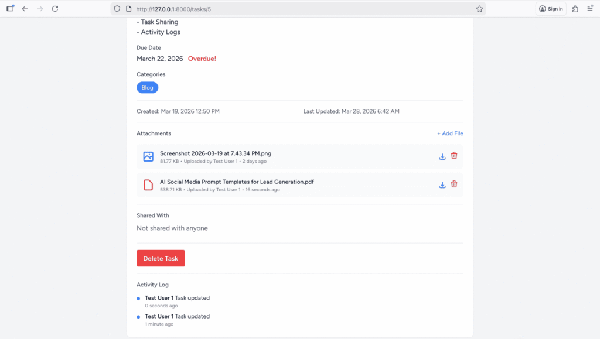Open the browser hamburger menu
The width and height of the screenshot is (600, 339).
pyautogui.click(x=590, y=9)
